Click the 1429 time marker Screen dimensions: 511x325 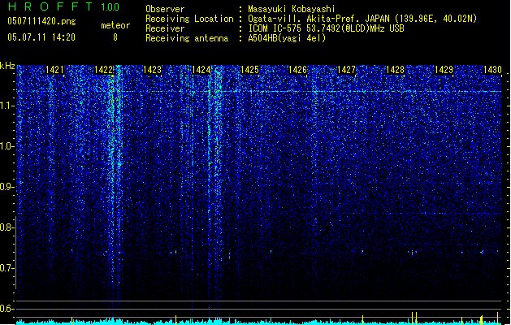444,70
